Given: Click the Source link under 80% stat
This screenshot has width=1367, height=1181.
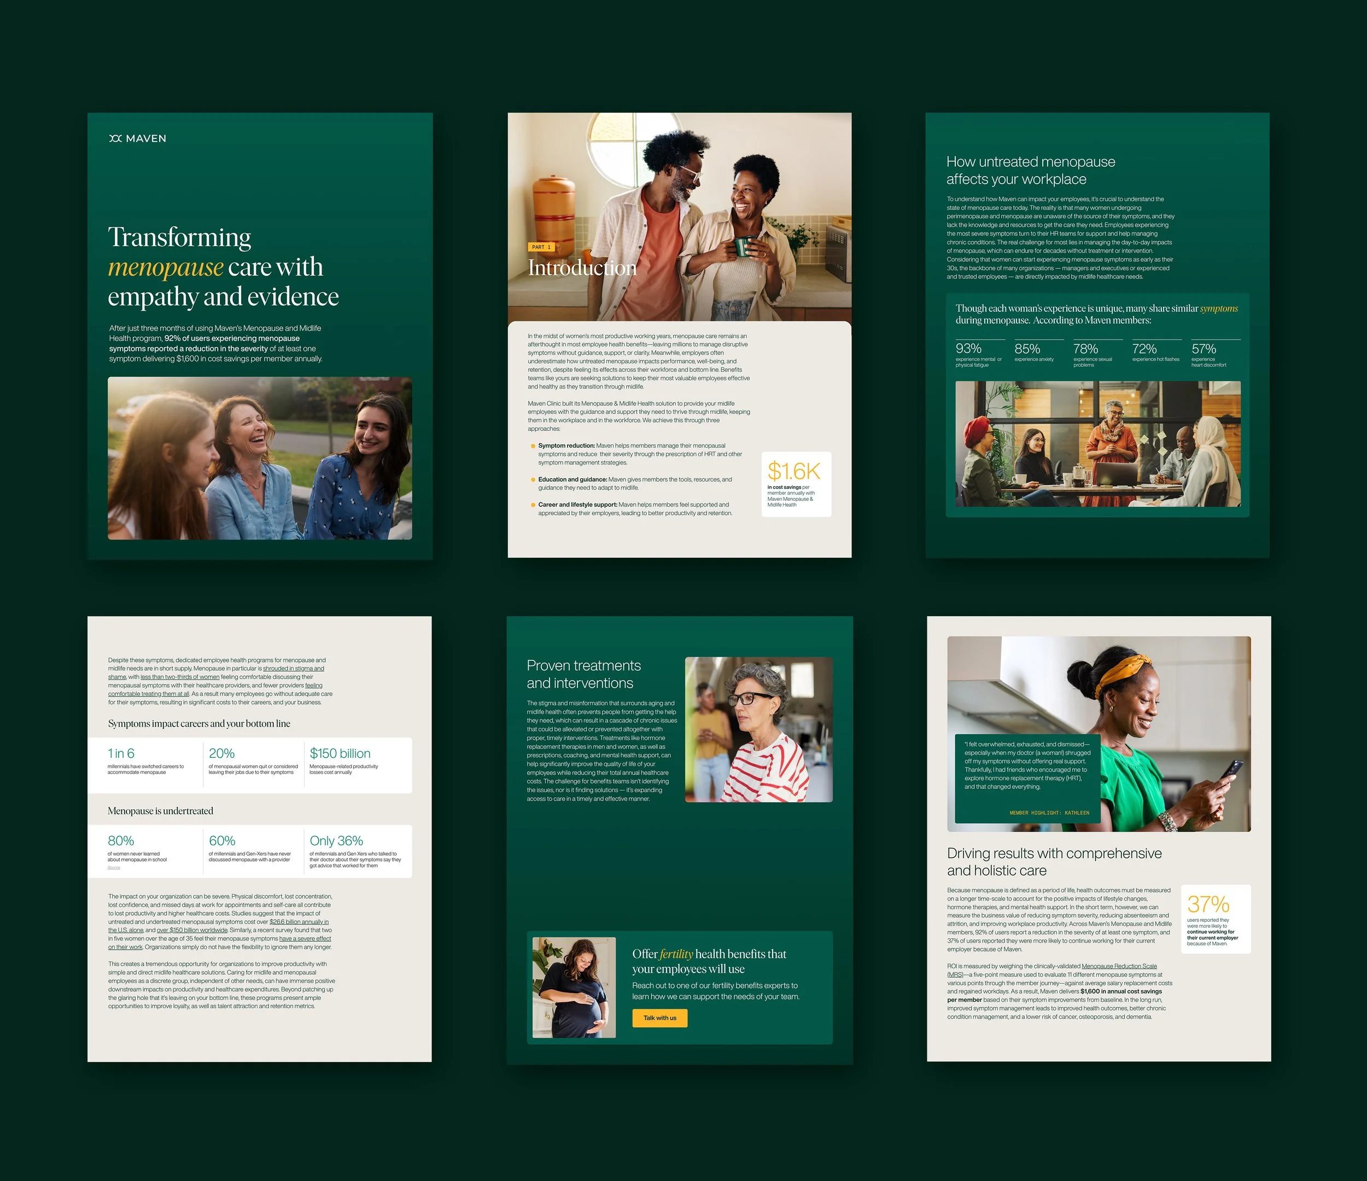Looking at the screenshot, I should (x=114, y=868).
